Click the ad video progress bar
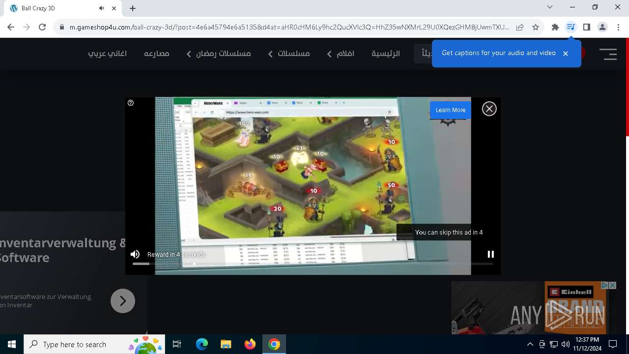Screen dimensions: 629x354 tap(313, 264)
